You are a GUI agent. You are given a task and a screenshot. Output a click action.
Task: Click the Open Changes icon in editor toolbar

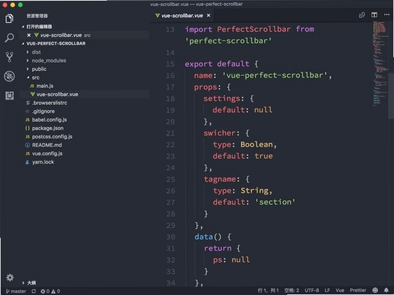tap(362, 15)
